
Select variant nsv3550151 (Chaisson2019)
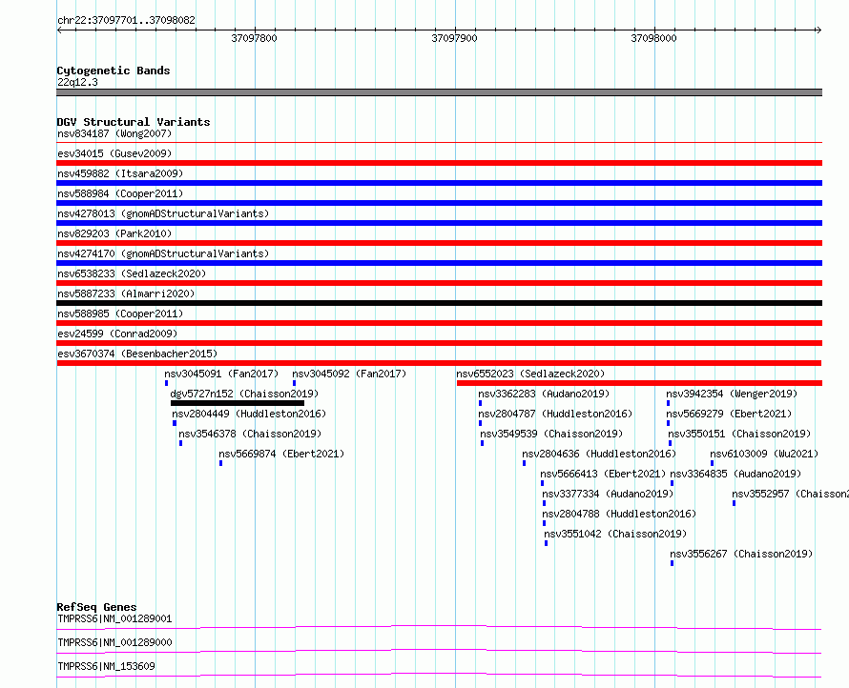pos(739,434)
